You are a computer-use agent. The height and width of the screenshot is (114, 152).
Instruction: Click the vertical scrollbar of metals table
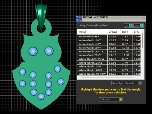[x=142, y=41]
